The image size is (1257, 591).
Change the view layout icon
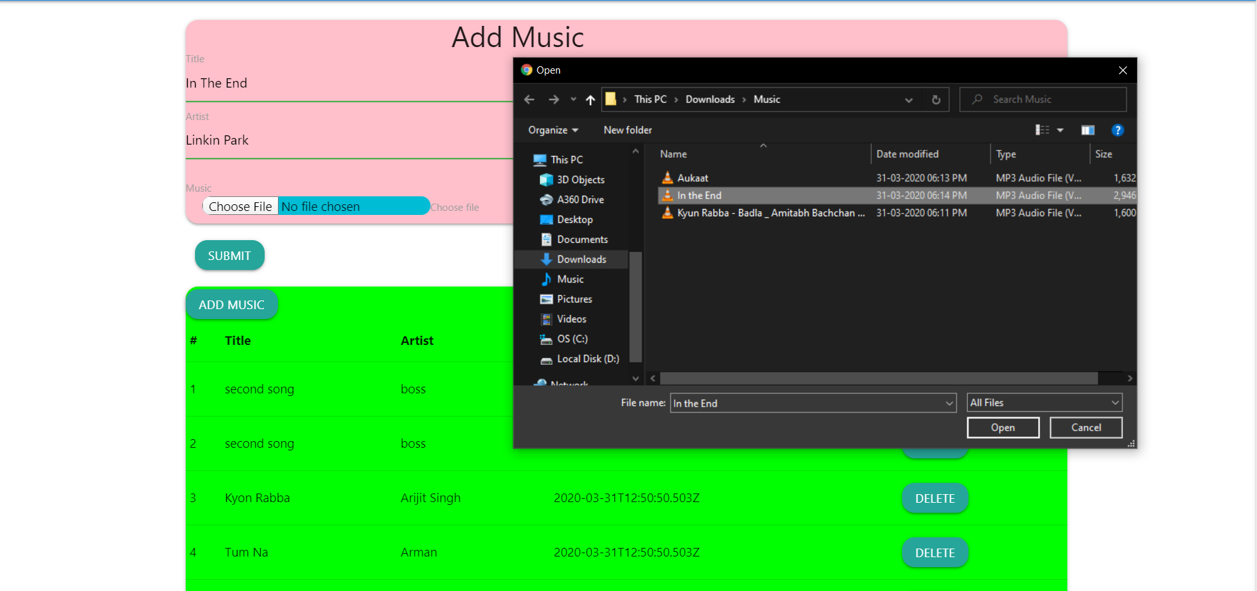[x=1042, y=130]
